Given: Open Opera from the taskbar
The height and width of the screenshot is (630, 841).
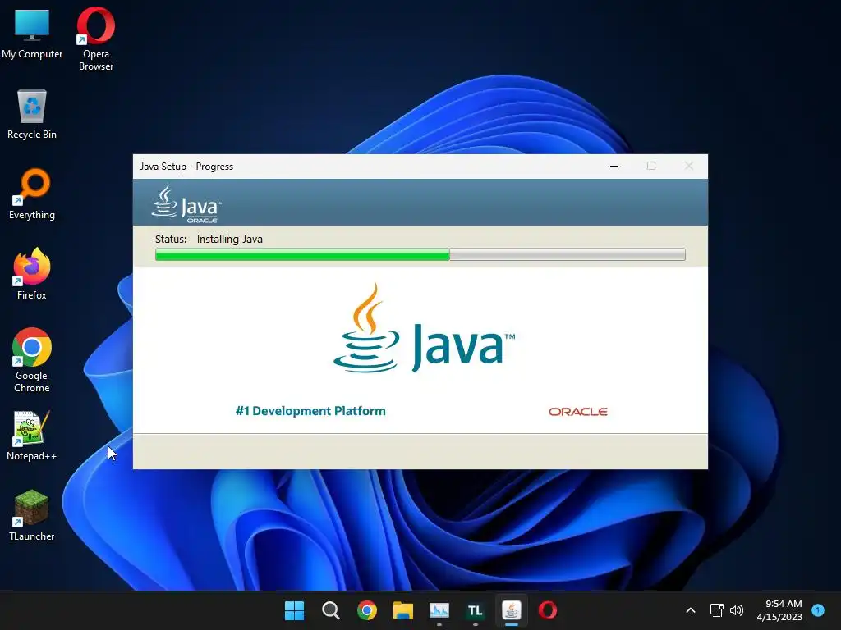Looking at the screenshot, I should (x=548, y=610).
